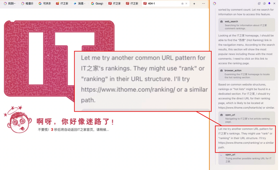This screenshot has width=279, height=170.
Task: Switch to the 检查余 browser tab
Action: 27,3
